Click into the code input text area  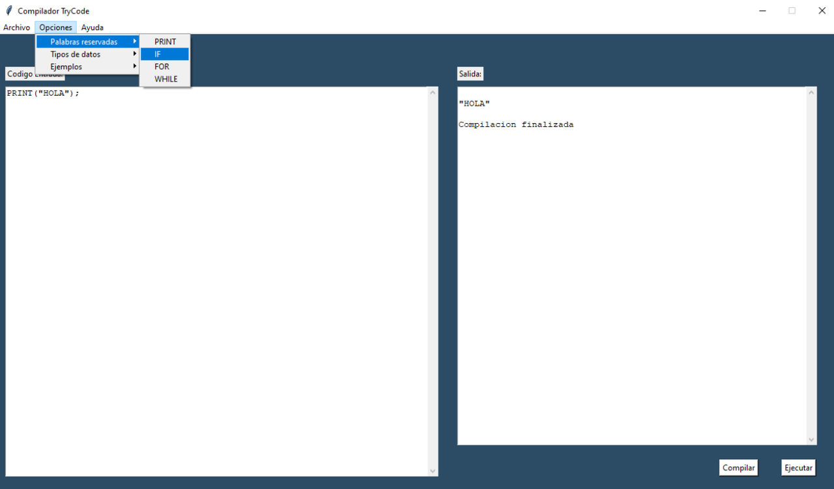coord(216,281)
